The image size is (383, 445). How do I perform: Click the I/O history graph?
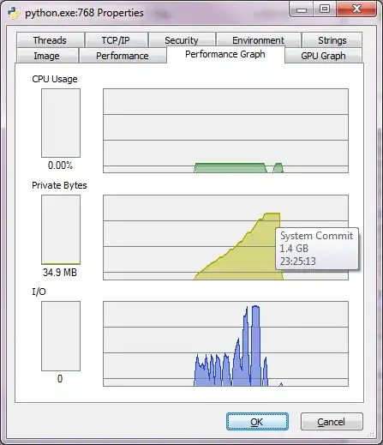point(225,344)
